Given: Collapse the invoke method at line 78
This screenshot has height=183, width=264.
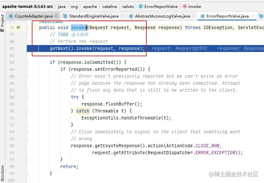Looking at the screenshot, I should click(x=26, y=28).
